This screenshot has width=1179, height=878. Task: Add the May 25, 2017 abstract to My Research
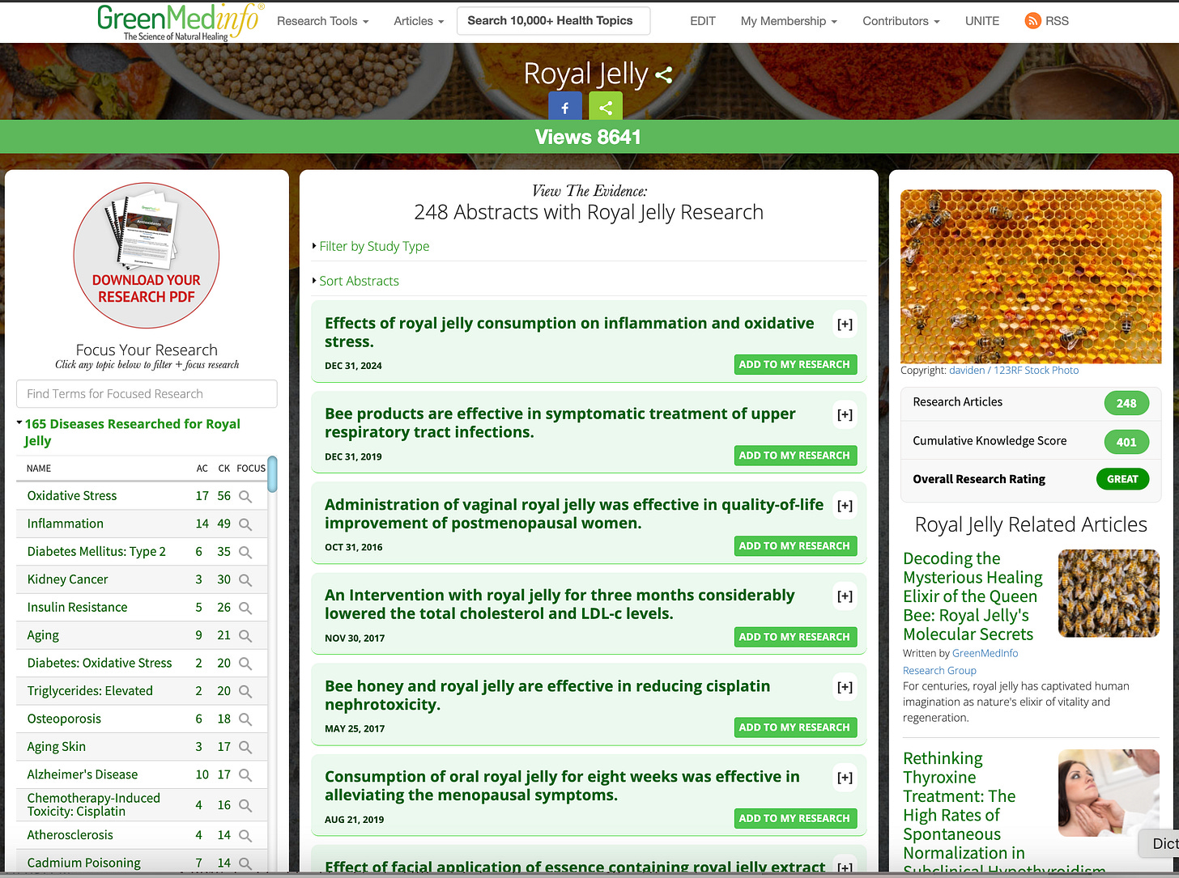tap(795, 727)
